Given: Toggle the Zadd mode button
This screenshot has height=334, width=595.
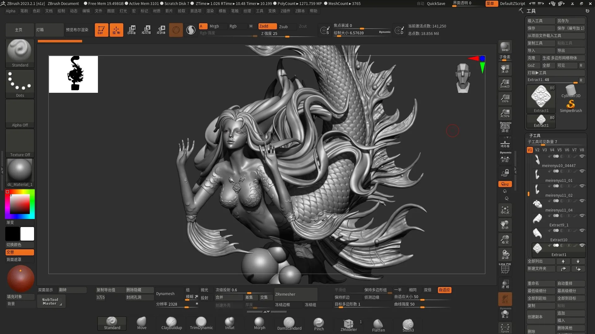Looking at the screenshot, I should [267, 26].
